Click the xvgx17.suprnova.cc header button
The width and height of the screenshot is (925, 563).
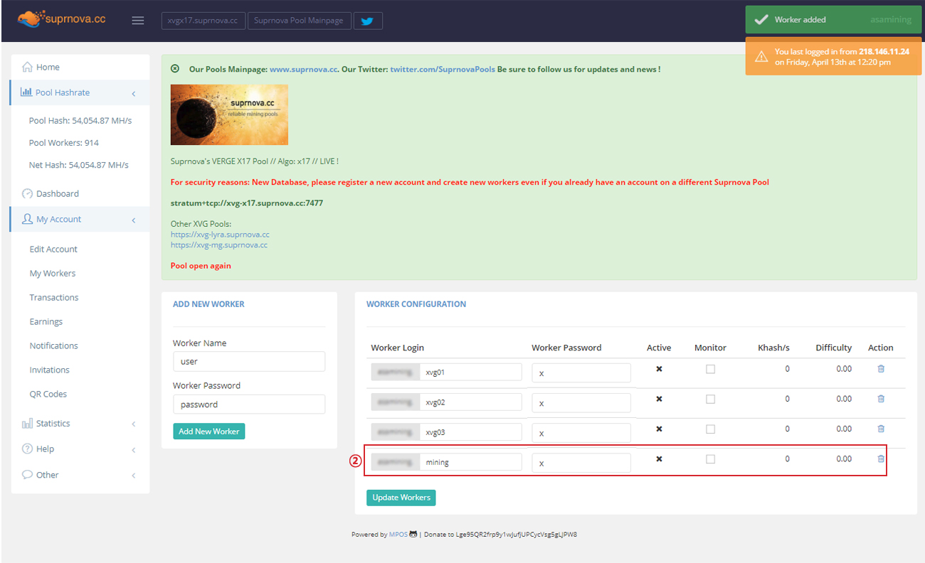[203, 21]
